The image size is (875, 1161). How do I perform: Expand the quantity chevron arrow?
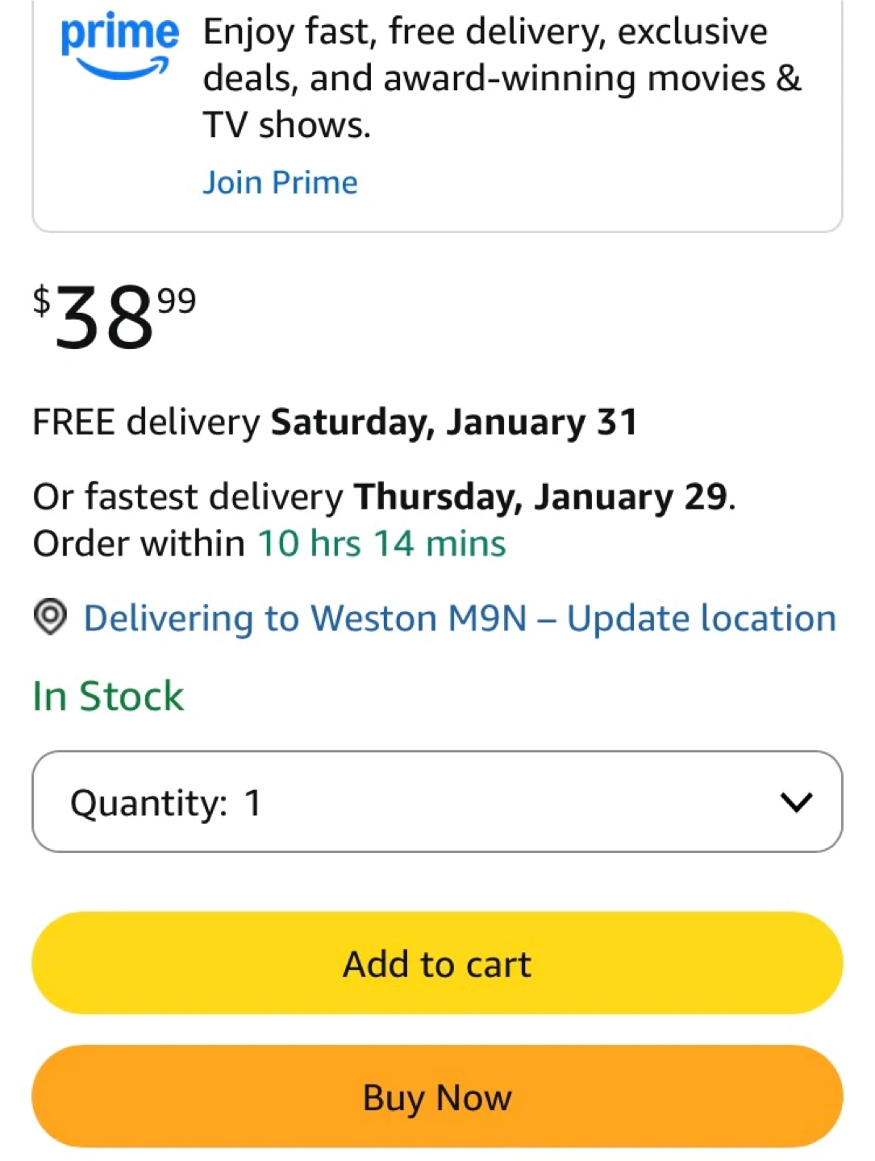point(796,801)
